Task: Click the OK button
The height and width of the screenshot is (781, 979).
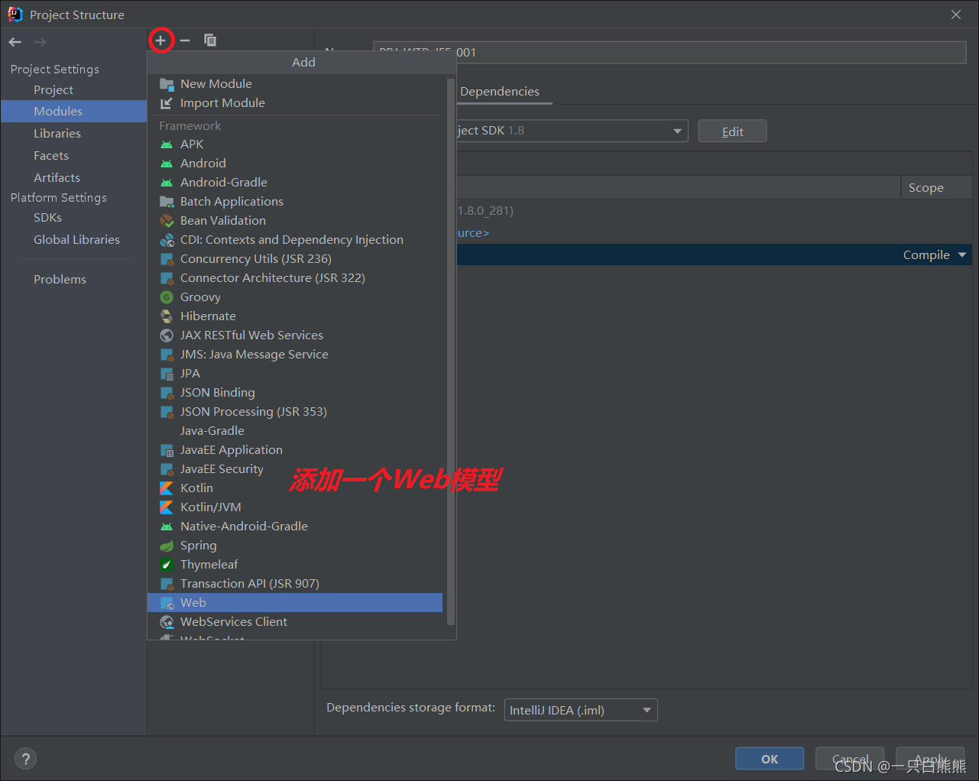Action: 770,759
